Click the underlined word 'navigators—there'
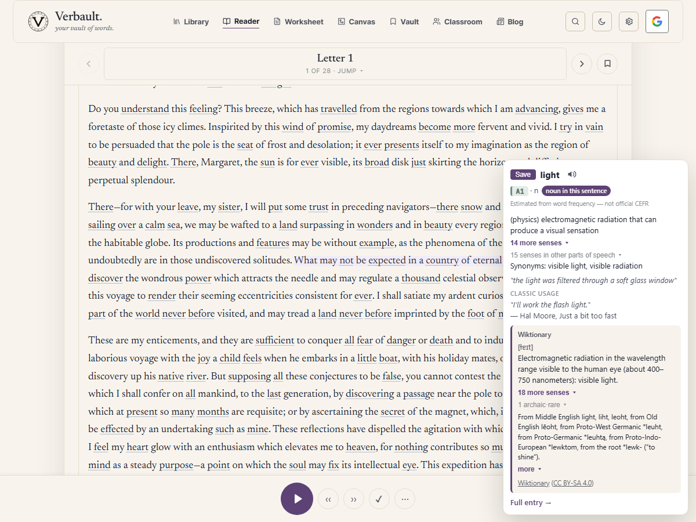Viewport: 696px width, 522px height. coord(422,207)
